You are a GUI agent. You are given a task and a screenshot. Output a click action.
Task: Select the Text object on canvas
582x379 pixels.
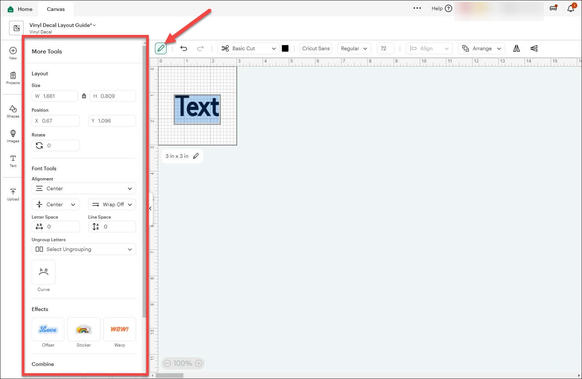tap(198, 109)
